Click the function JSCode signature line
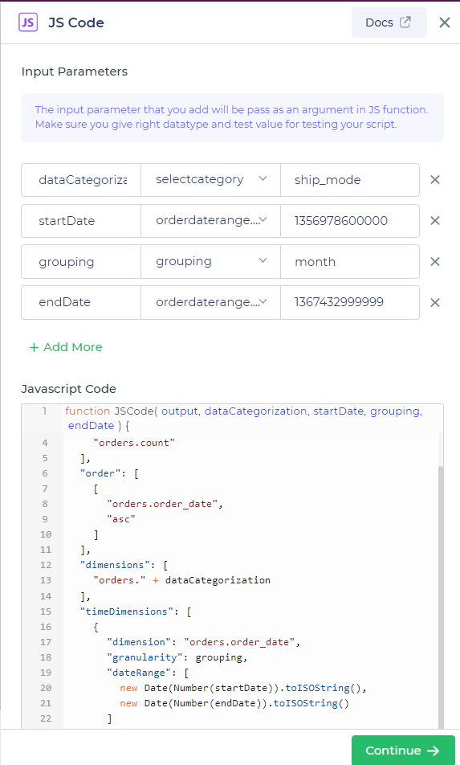The width and height of the screenshot is (460, 765). tap(243, 418)
